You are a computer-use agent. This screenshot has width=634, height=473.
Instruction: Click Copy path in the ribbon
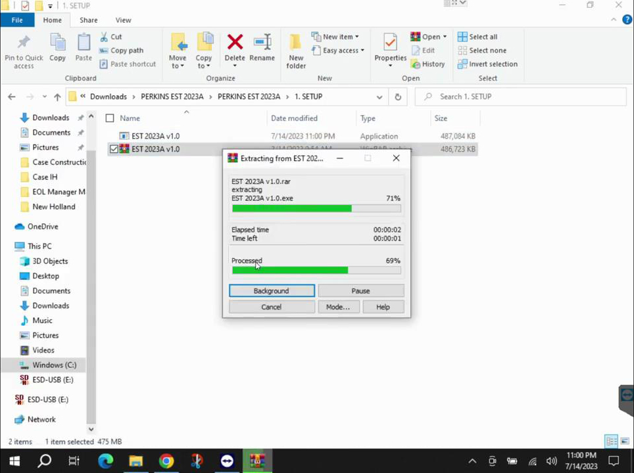point(121,51)
